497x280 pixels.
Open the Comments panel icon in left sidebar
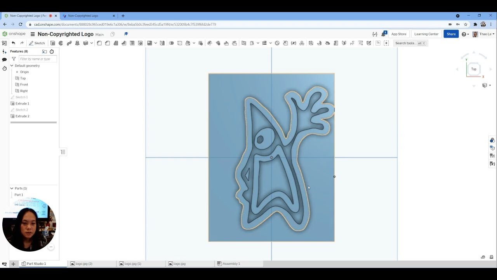click(4, 59)
